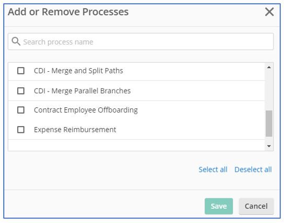The height and width of the screenshot is (223, 284).
Task: Click the Add or Remove Processes title
Action: tap(69, 12)
